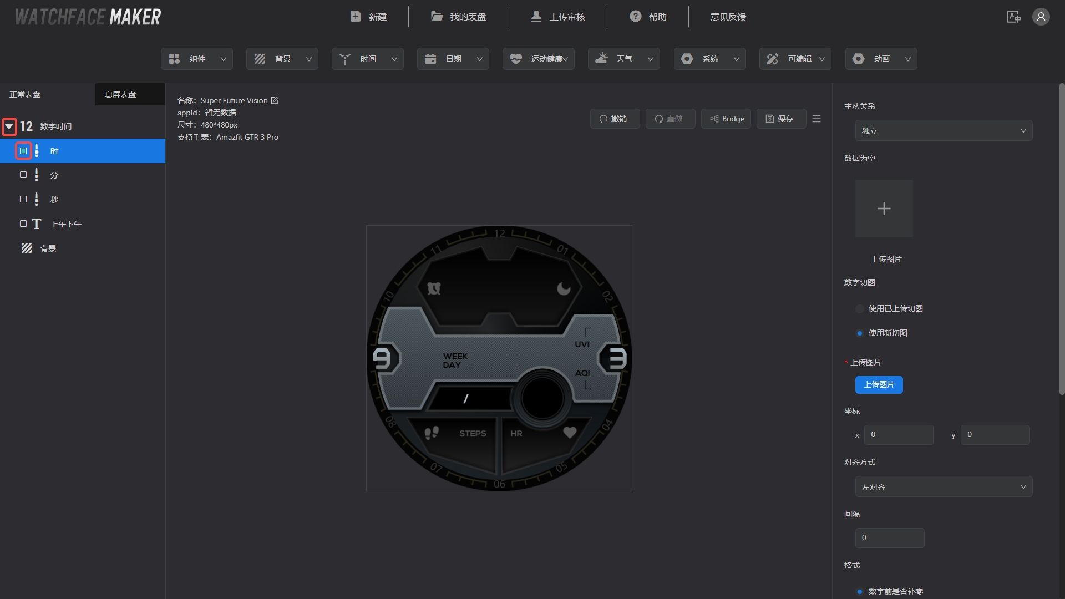Click the 新建 new file icon
Image resolution: width=1065 pixels, height=599 pixels.
tap(356, 17)
